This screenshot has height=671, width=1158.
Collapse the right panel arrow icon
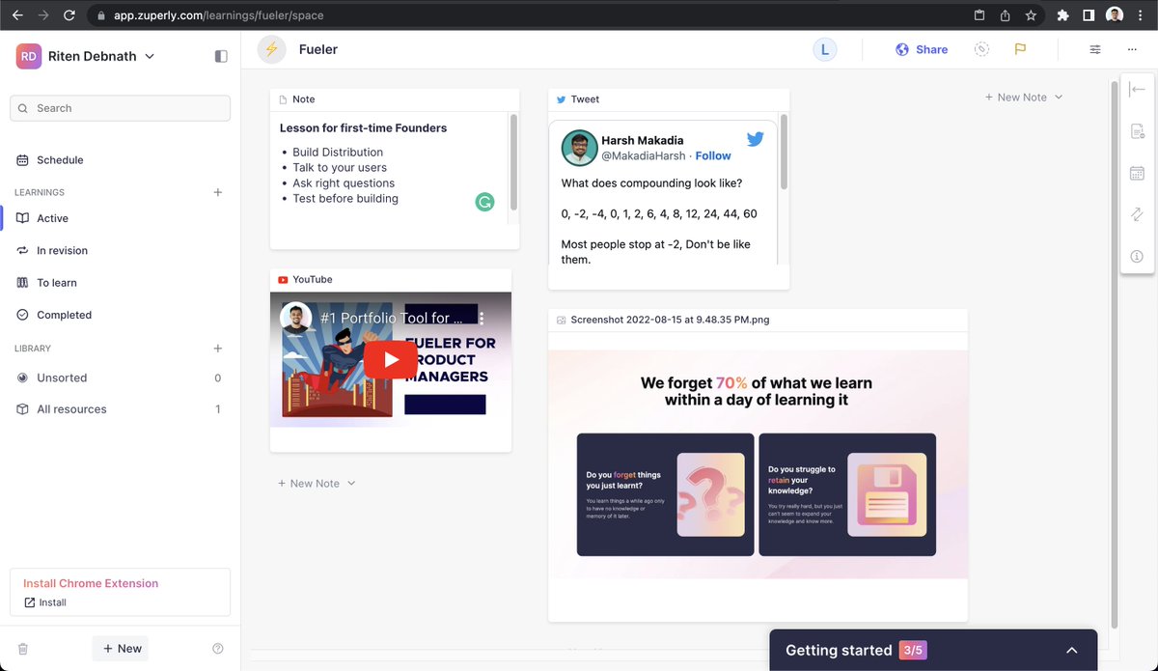click(x=1137, y=89)
